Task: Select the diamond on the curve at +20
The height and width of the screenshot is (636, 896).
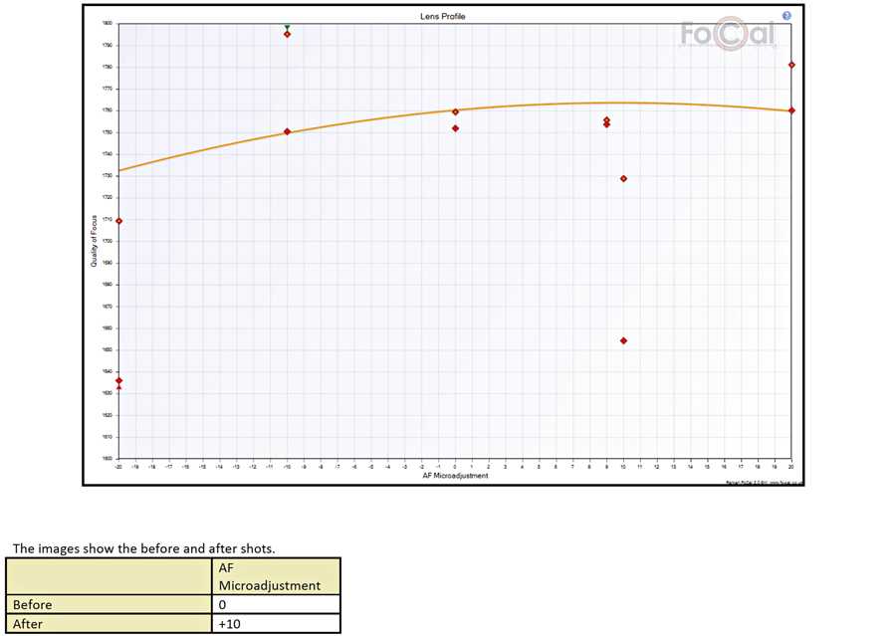Action: tap(791, 110)
